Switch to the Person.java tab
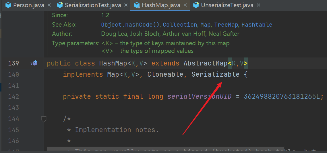 [x=25, y=5]
